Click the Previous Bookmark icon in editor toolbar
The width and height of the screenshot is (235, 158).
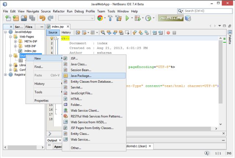[x=135, y=33]
